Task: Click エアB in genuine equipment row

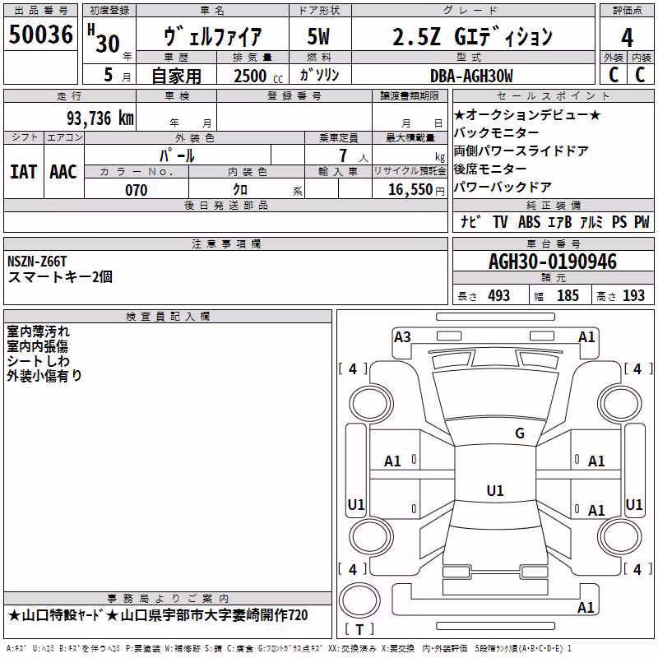Action: click(x=559, y=221)
